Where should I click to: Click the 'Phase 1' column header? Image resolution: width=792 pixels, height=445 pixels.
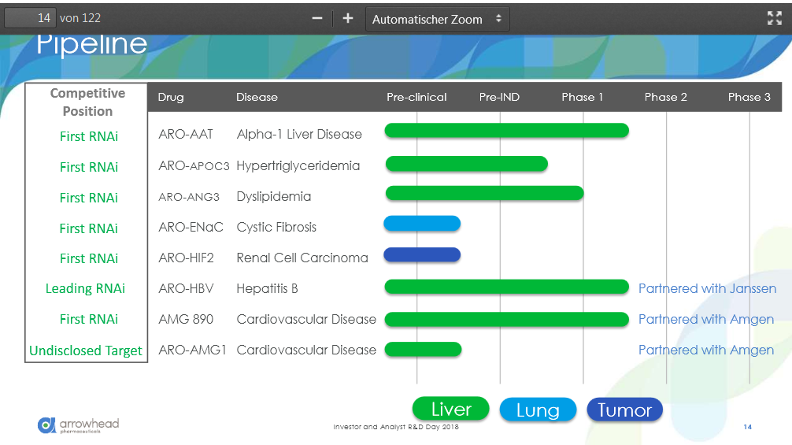tap(583, 97)
